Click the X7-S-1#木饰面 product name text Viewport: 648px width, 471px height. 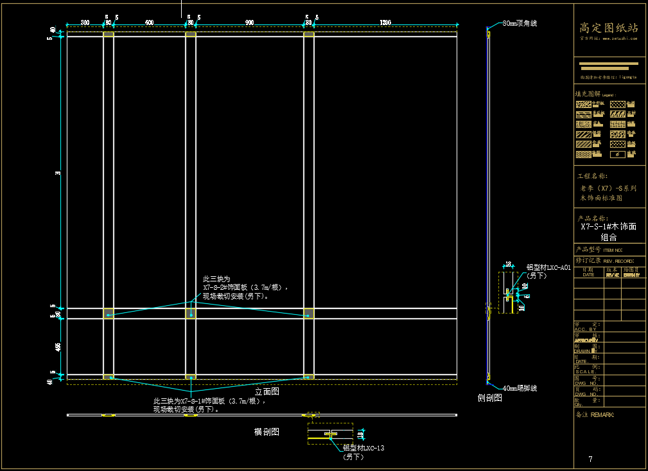(x=608, y=226)
